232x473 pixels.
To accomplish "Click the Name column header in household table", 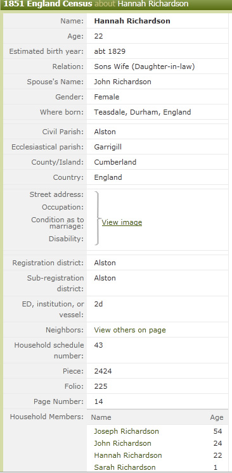I will (x=101, y=417).
